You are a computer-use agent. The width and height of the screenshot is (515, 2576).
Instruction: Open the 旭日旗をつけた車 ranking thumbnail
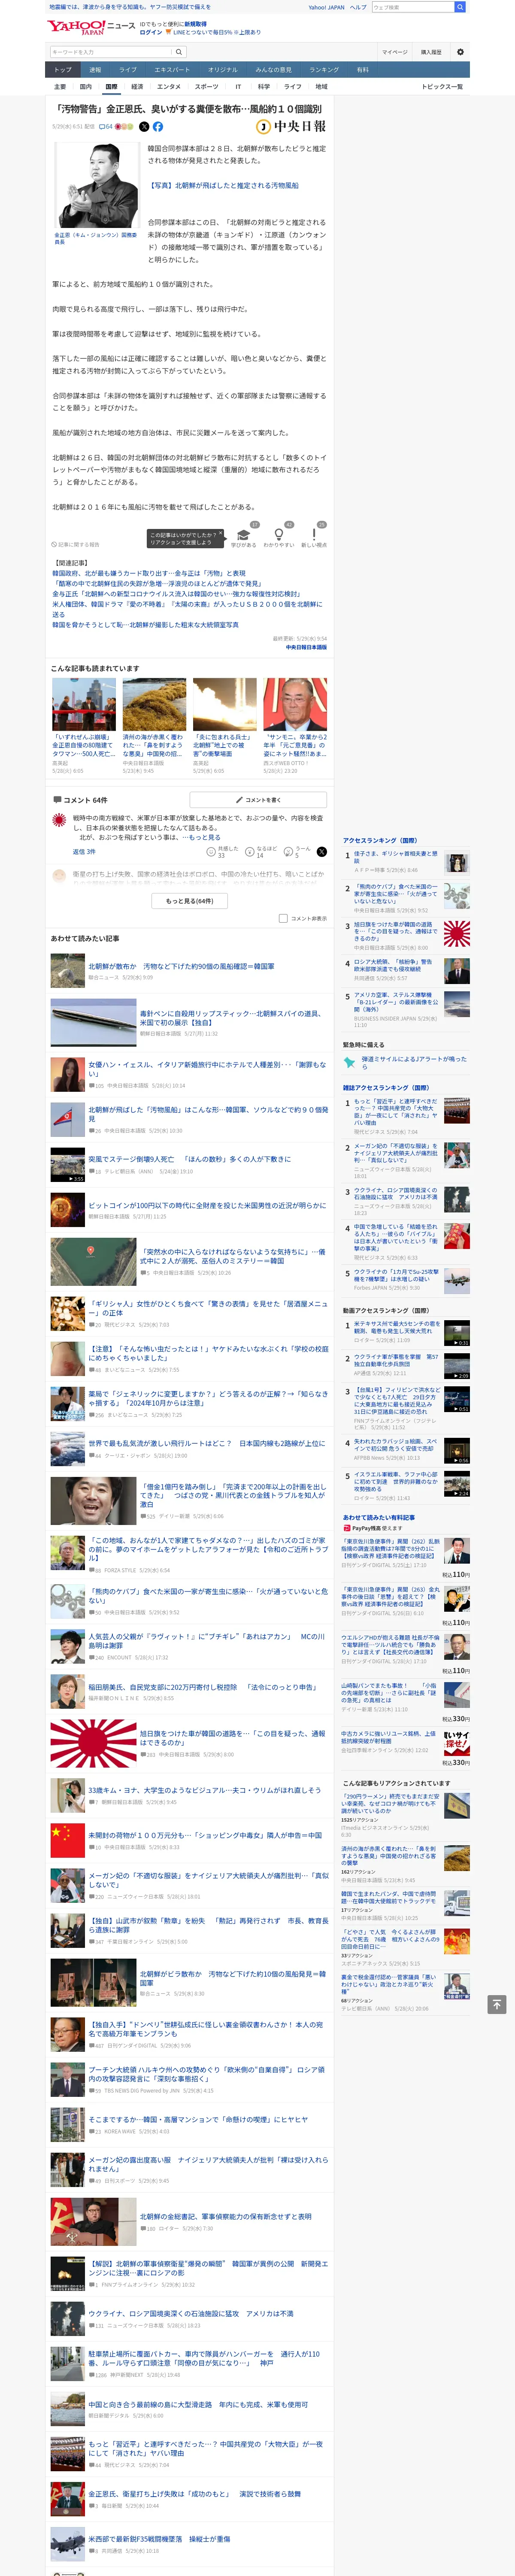coord(456,934)
